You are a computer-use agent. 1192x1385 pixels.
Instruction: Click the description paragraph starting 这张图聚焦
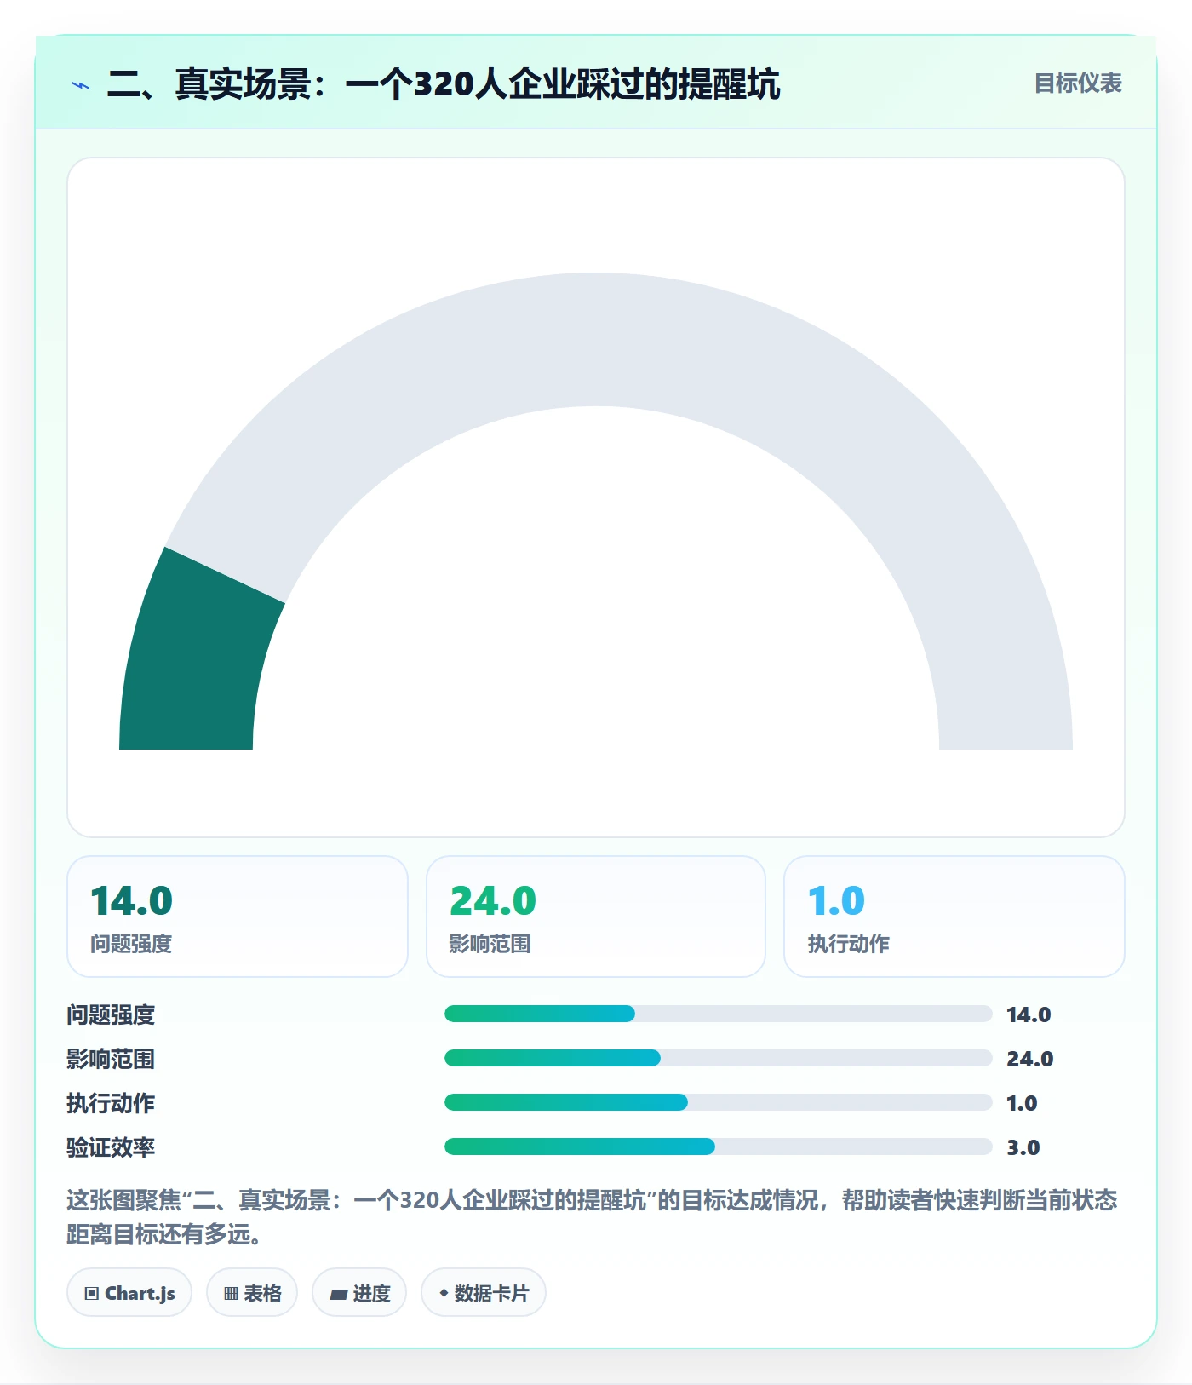[592, 1217]
